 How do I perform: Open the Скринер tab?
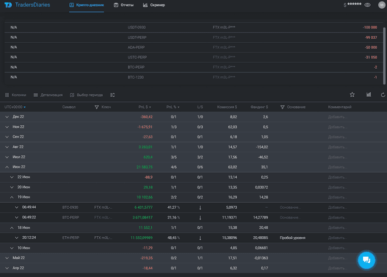click(x=154, y=5)
